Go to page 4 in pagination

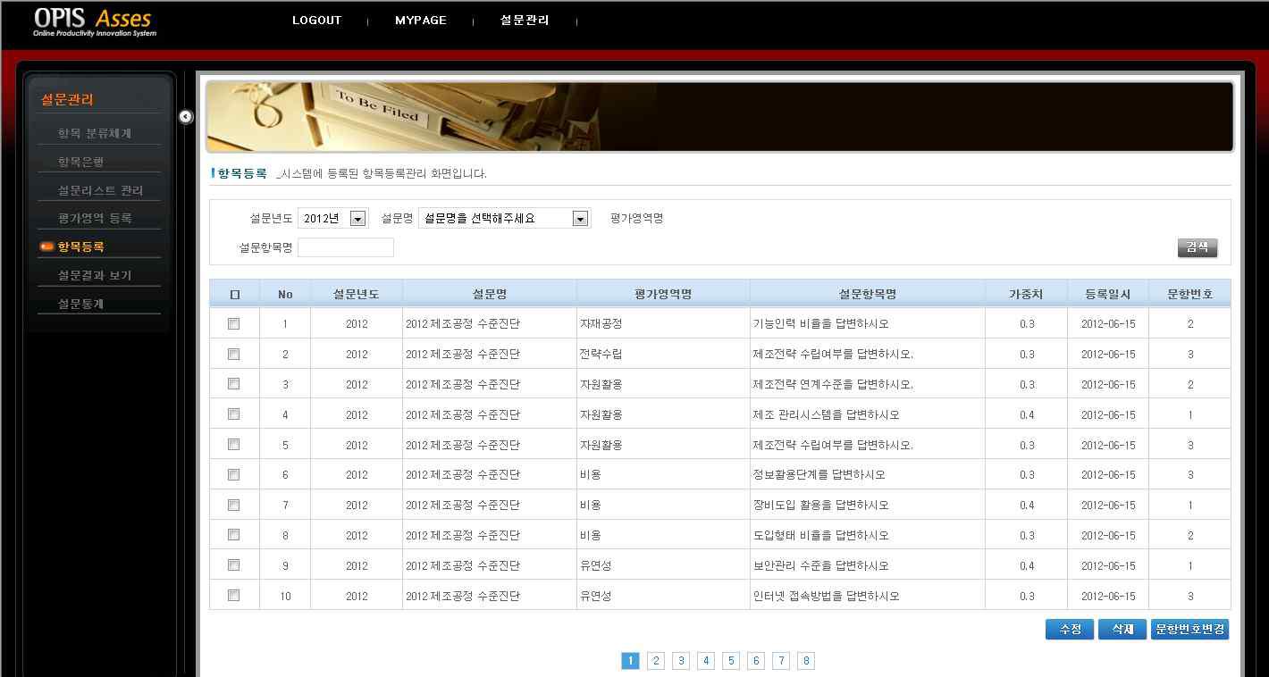tap(706, 661)
